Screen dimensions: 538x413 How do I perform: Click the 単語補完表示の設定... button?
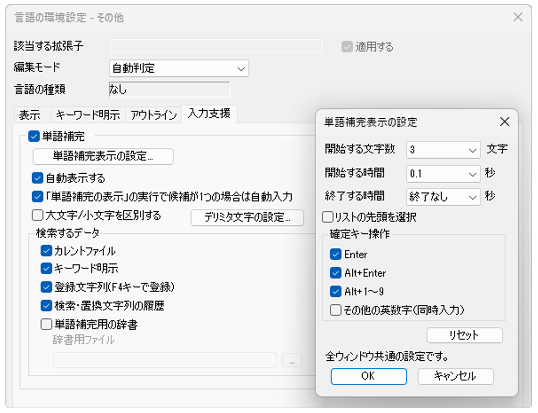pyautogui.click(x=103, y=156)
